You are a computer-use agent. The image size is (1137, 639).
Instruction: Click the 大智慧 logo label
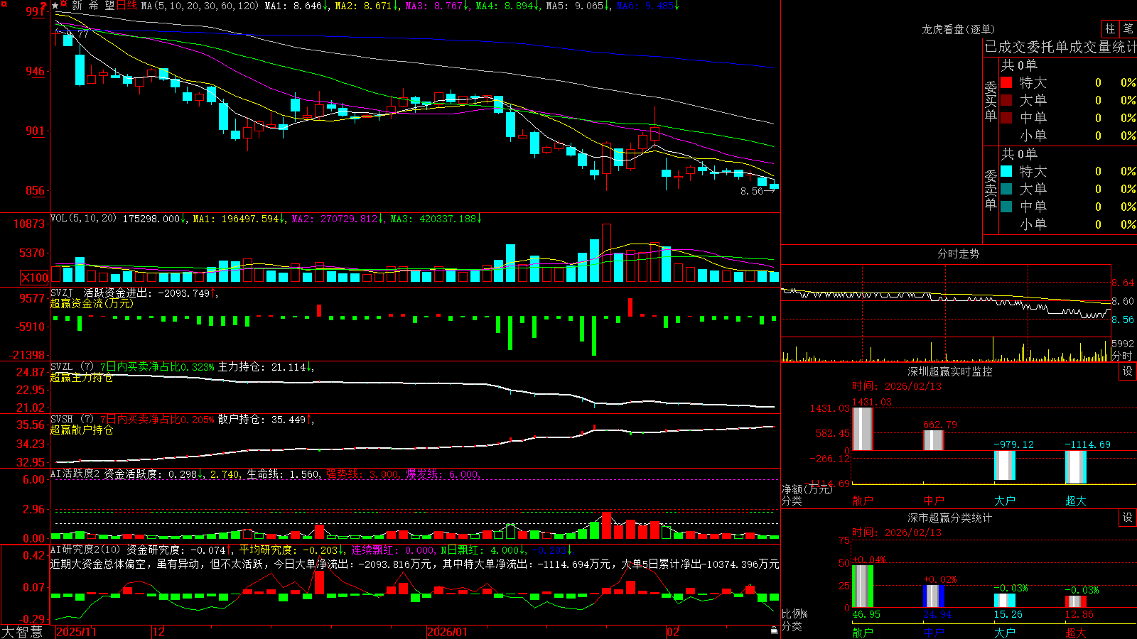tap(22, 632)
